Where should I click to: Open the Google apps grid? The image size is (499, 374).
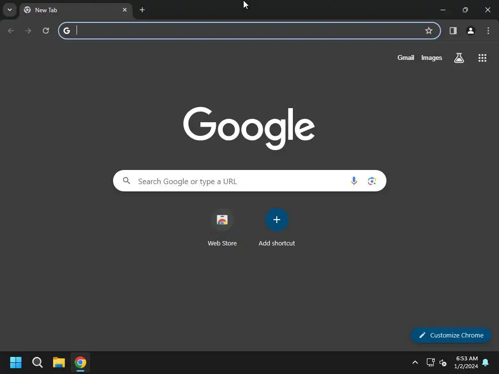pyautogui.click(x=482, y=58)
